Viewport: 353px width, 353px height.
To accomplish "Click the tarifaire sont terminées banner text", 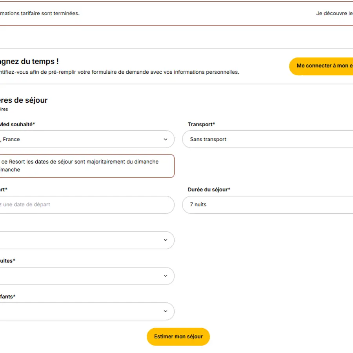I will pos(39,13).
